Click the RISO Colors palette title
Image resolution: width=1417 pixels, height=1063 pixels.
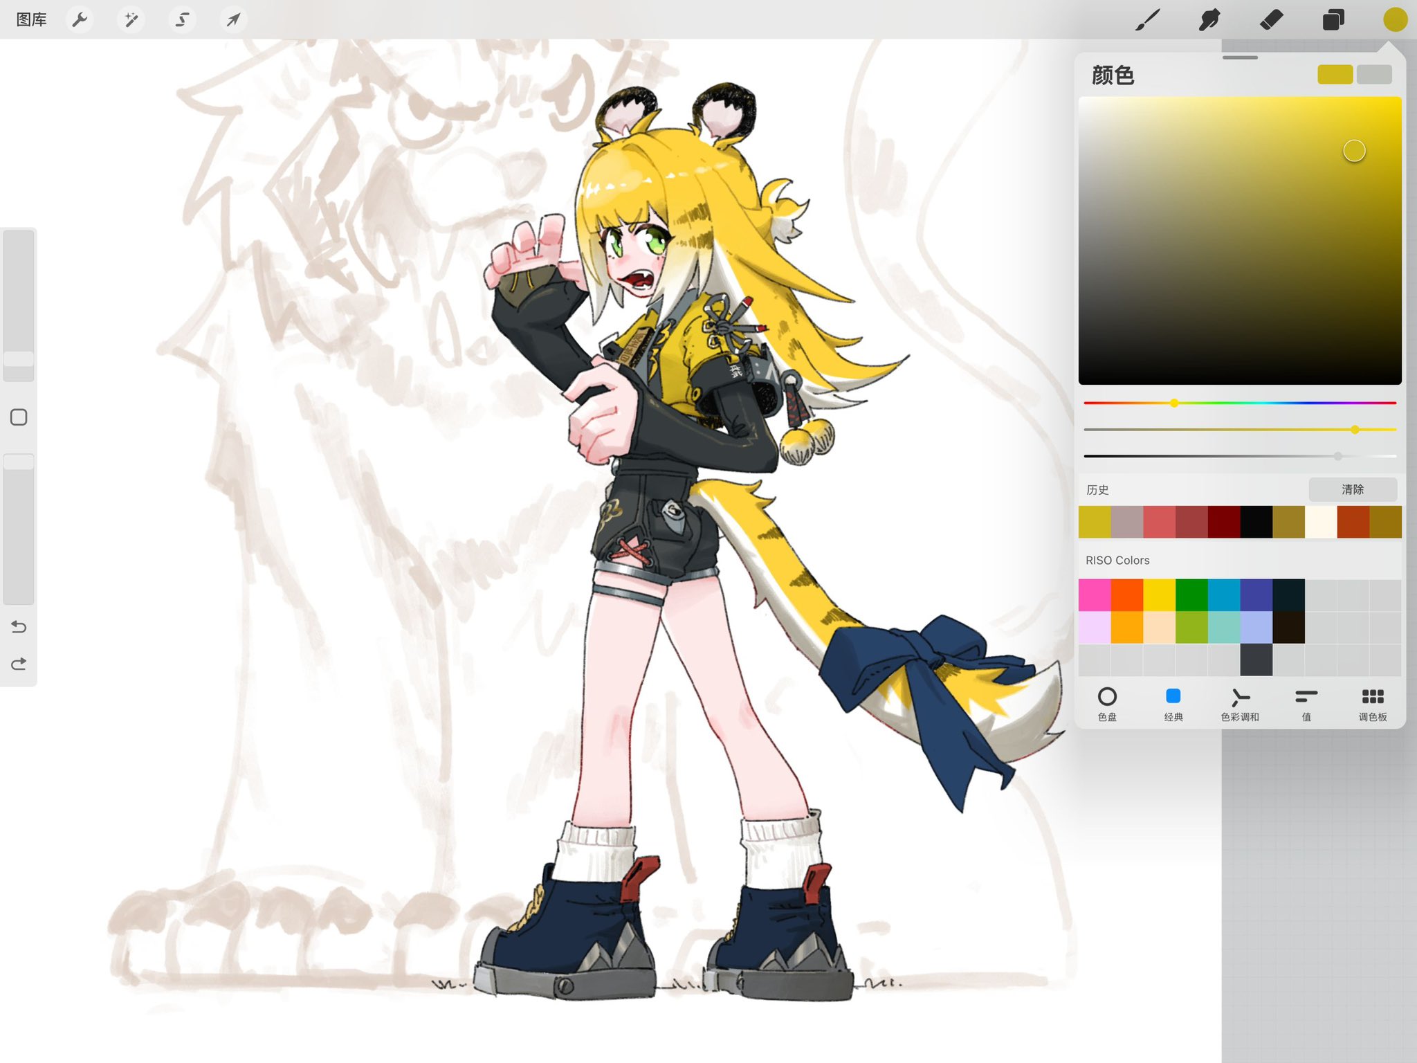click(x=1117, y=561)
